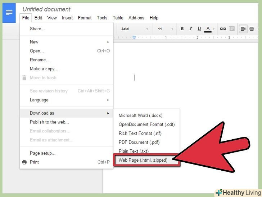Click the printer icon next to Print

[x=24, y=162]
